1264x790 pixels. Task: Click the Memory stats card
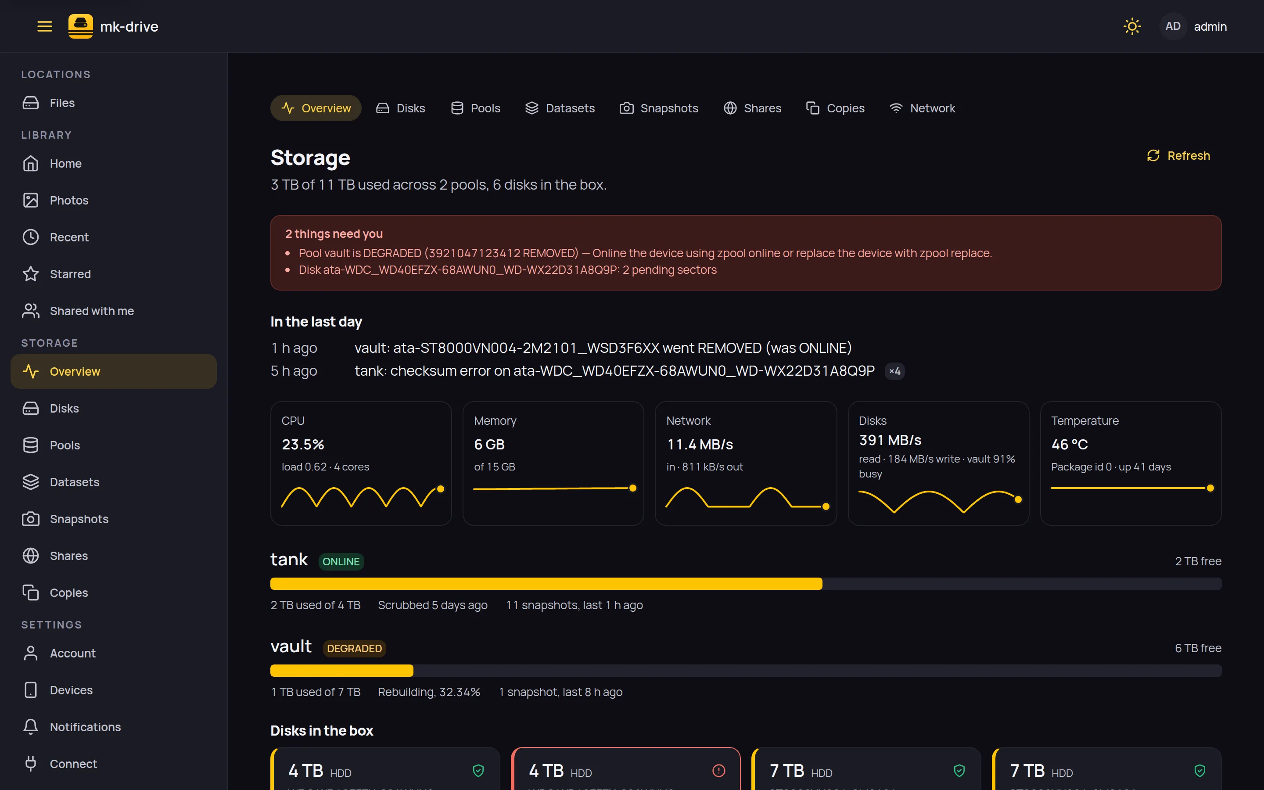pos(553,463)
